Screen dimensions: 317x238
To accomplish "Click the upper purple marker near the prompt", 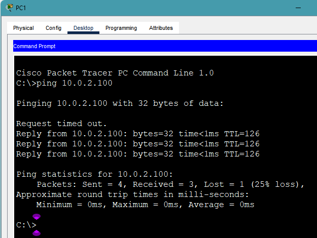I will tap(37, 216).
